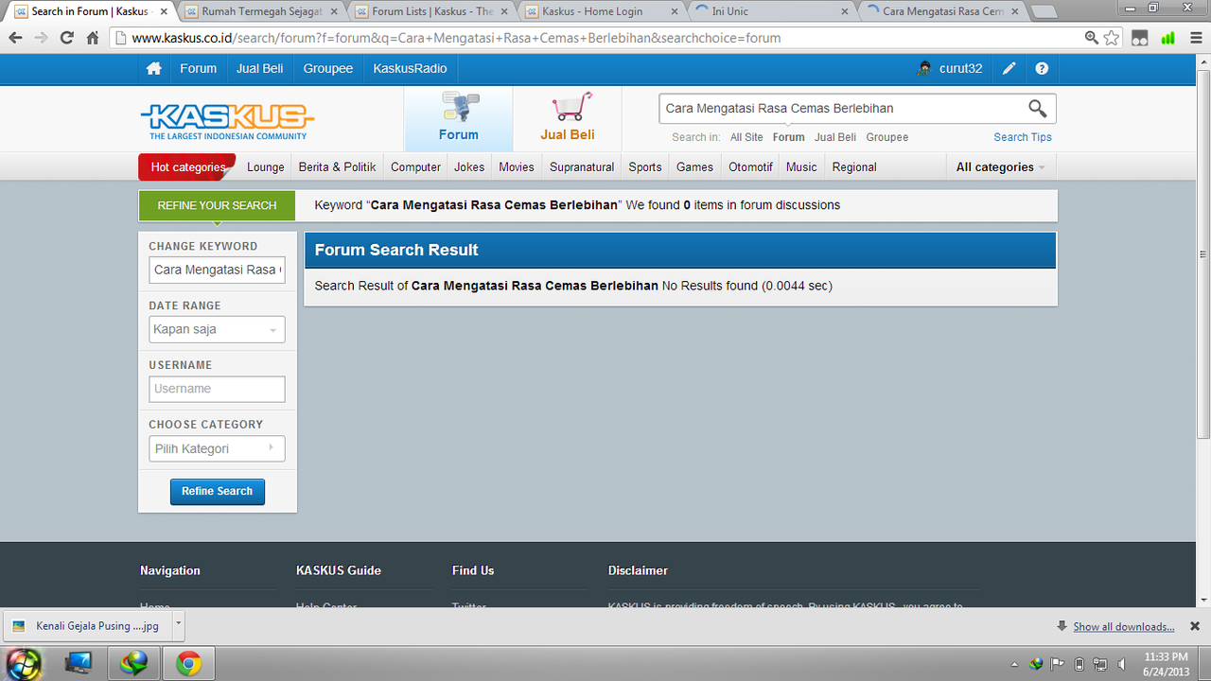This screenshot has height=681, width=1211.
Task: Click the magnifier search button in search box
Action: (1038, 108)
